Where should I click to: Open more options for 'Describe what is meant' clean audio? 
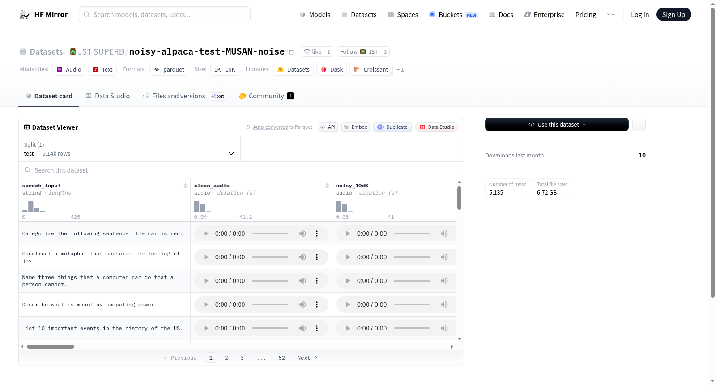pos(317,305)
